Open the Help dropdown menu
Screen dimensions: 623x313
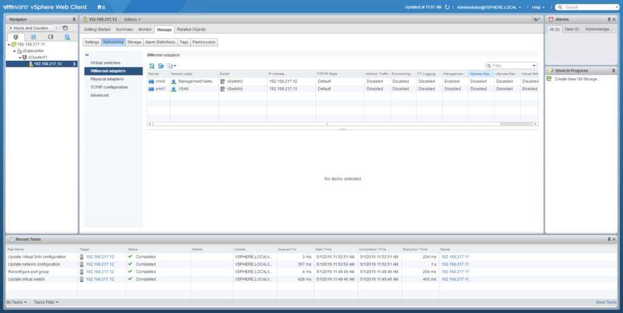(x=538, y=7)
